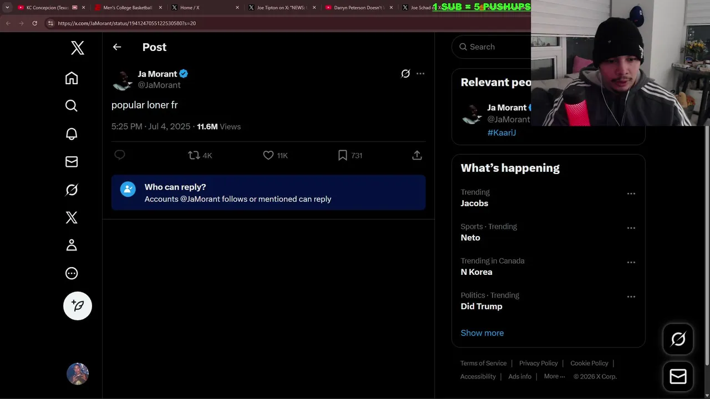
Task: Open More circle menu in the sidebar
Action: [x=72, y=273]
